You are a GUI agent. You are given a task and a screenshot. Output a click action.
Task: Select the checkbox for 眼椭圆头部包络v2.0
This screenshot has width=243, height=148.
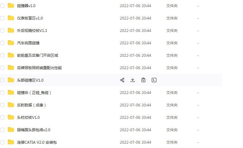click(2, 130)
